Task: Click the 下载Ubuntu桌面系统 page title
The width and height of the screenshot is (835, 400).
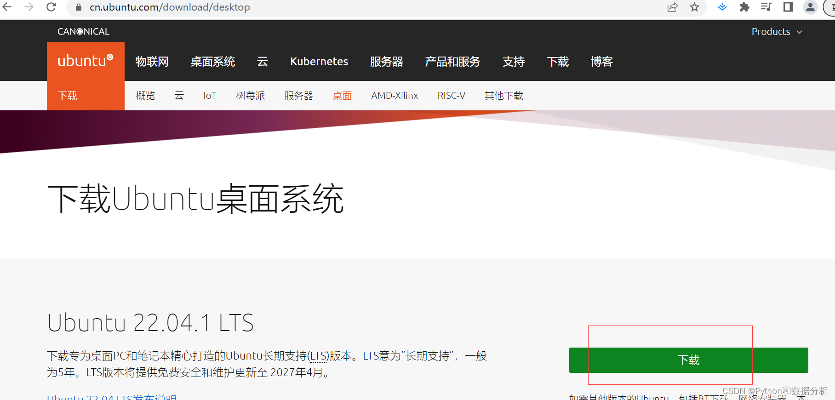Action: pos(195,199)
